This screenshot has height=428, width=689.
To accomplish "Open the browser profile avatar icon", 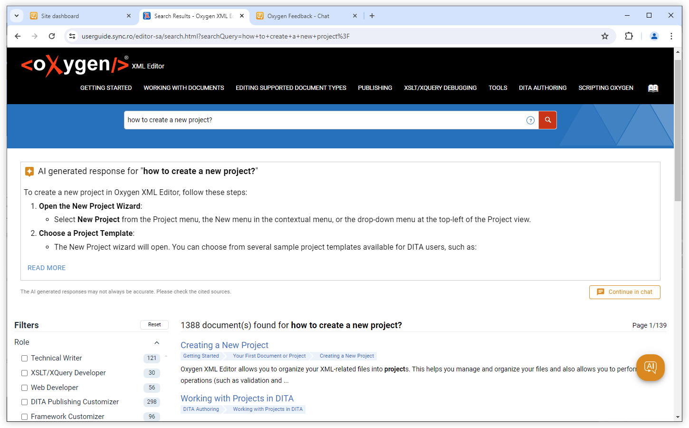I will (654, 36).
